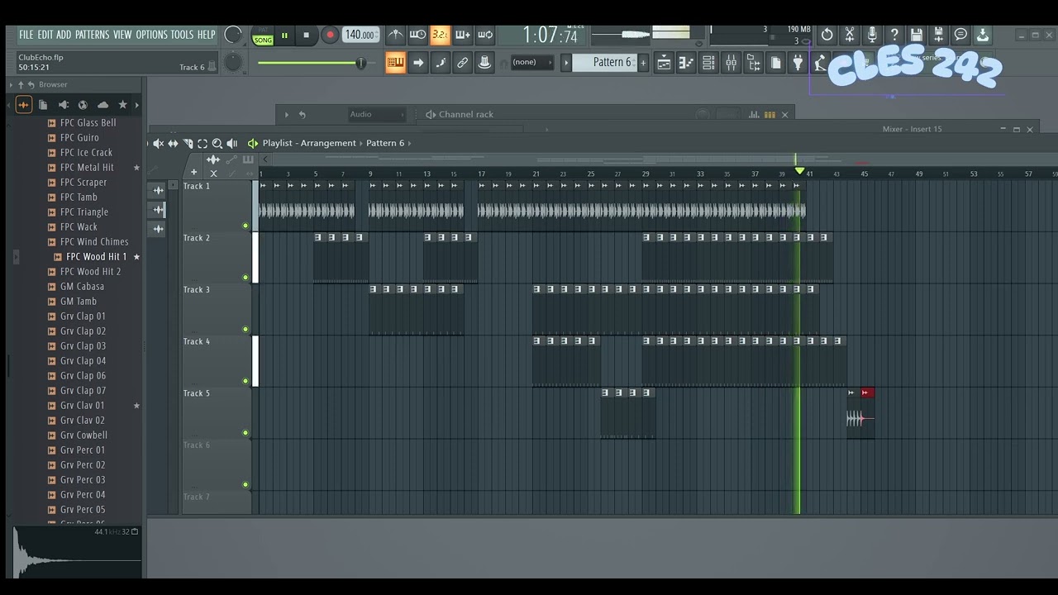
Task: Open the plugin picker plug icon
Action: [798, 63]
